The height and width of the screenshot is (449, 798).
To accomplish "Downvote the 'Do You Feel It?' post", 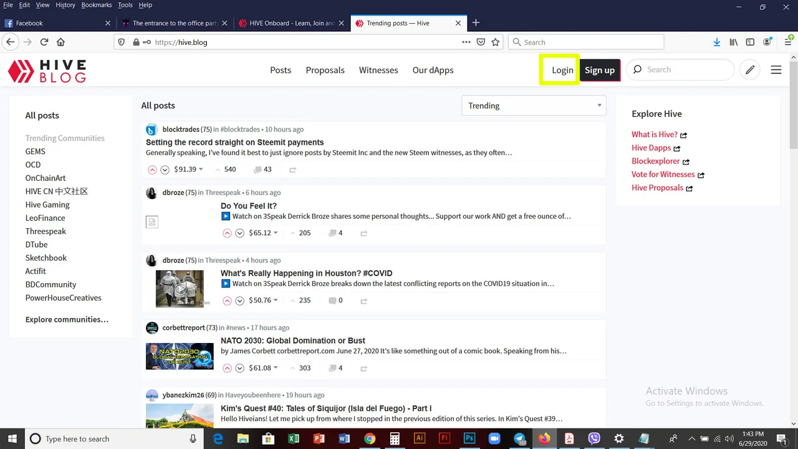I will 239,233.
